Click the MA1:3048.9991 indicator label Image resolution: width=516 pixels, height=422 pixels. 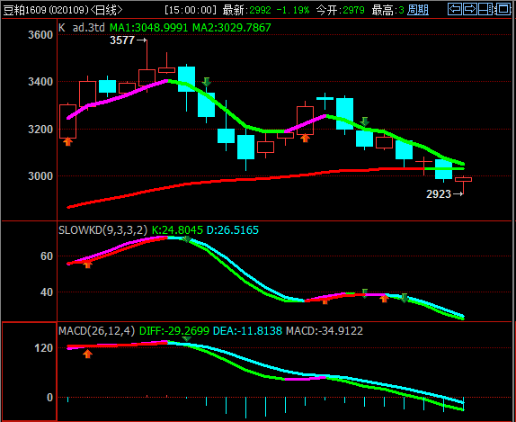tap(148, 28)
